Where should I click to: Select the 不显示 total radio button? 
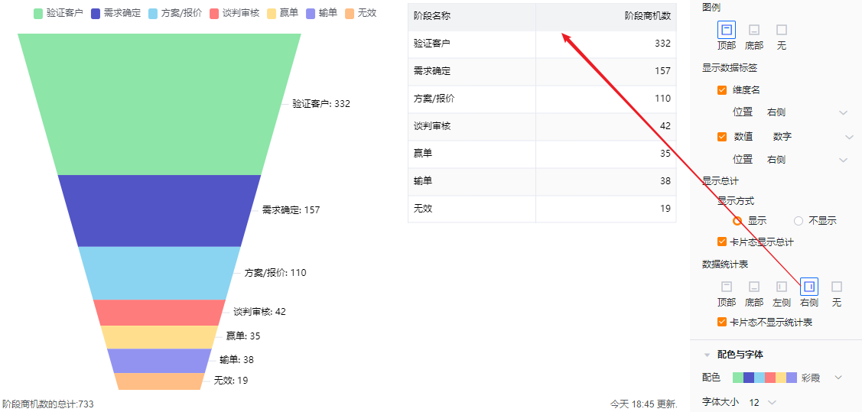tap(799, 221)
